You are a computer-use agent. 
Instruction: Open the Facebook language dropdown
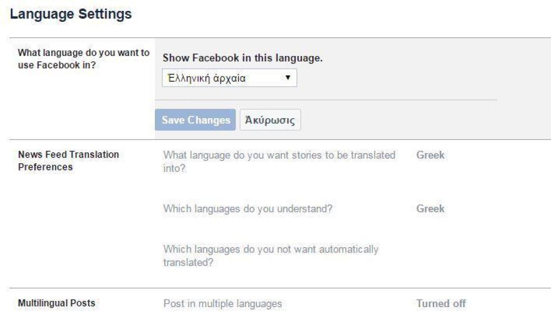coord(229,78)
